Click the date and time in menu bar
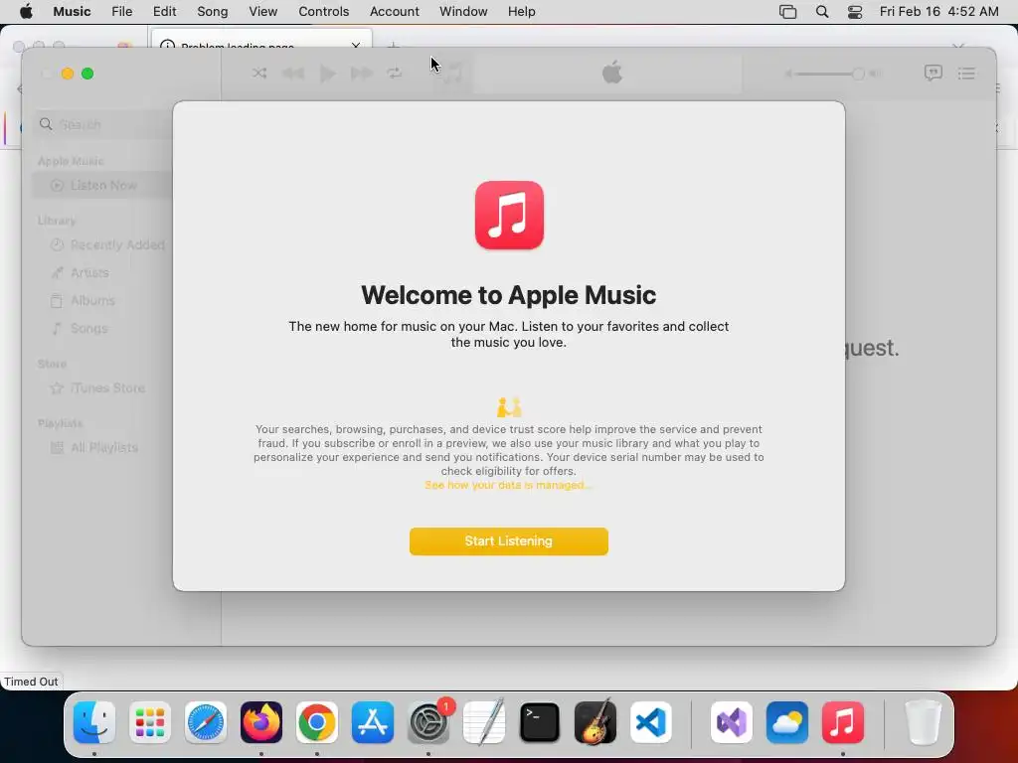The height and width of the screenshot is (763, 1018). [x=938, y=12]
